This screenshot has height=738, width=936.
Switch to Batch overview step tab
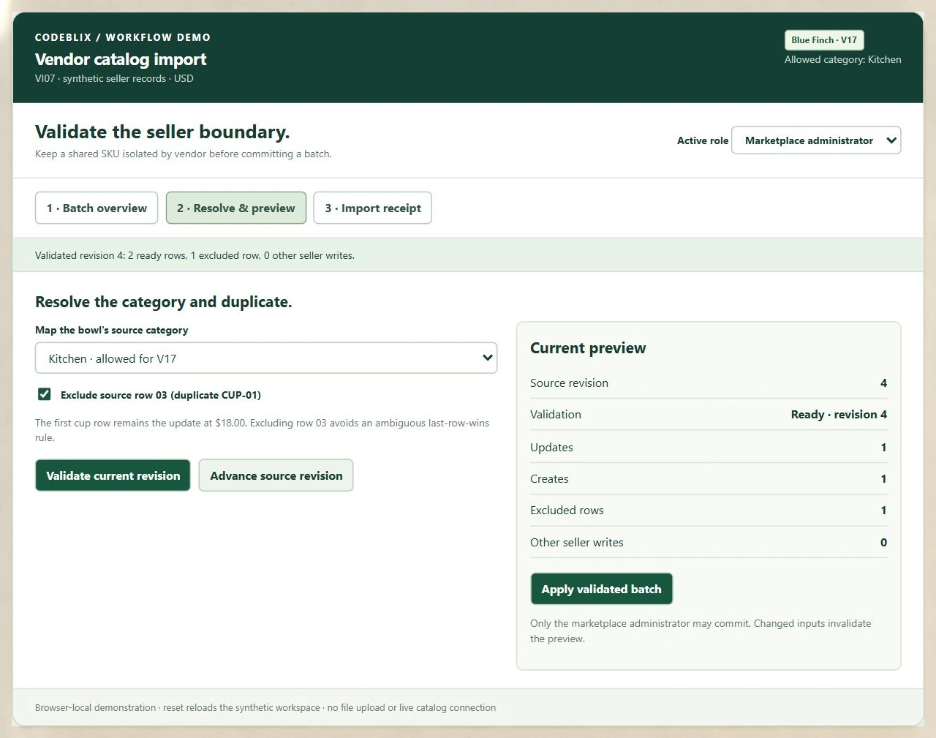click(97, 208)
